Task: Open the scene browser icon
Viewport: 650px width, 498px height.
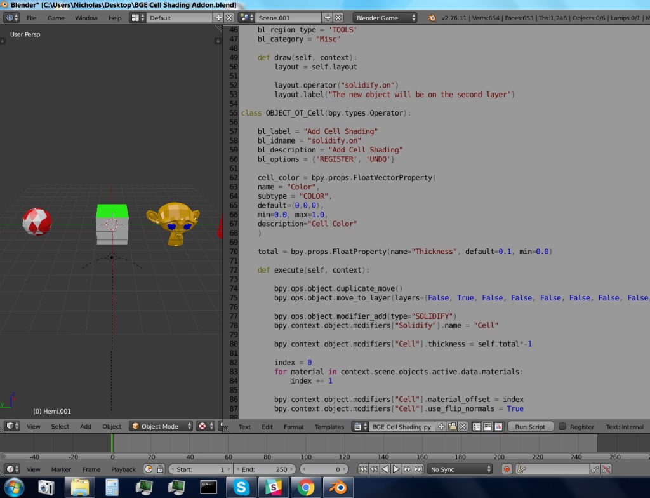Action: (x=247, y=18)
